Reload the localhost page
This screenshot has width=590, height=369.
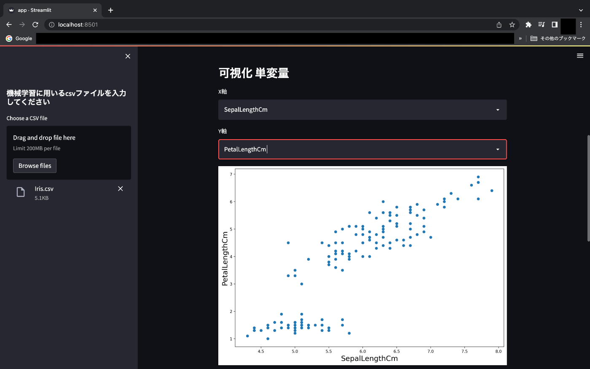point(35,24)
